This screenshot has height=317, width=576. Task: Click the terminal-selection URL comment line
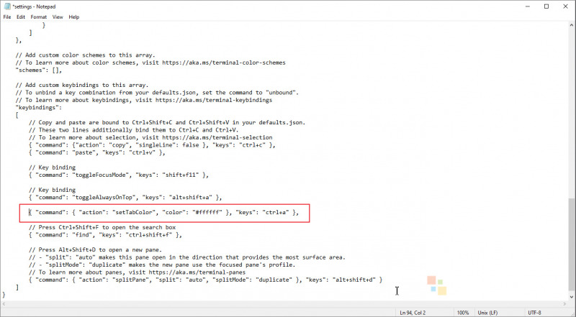tap(150, 137)
